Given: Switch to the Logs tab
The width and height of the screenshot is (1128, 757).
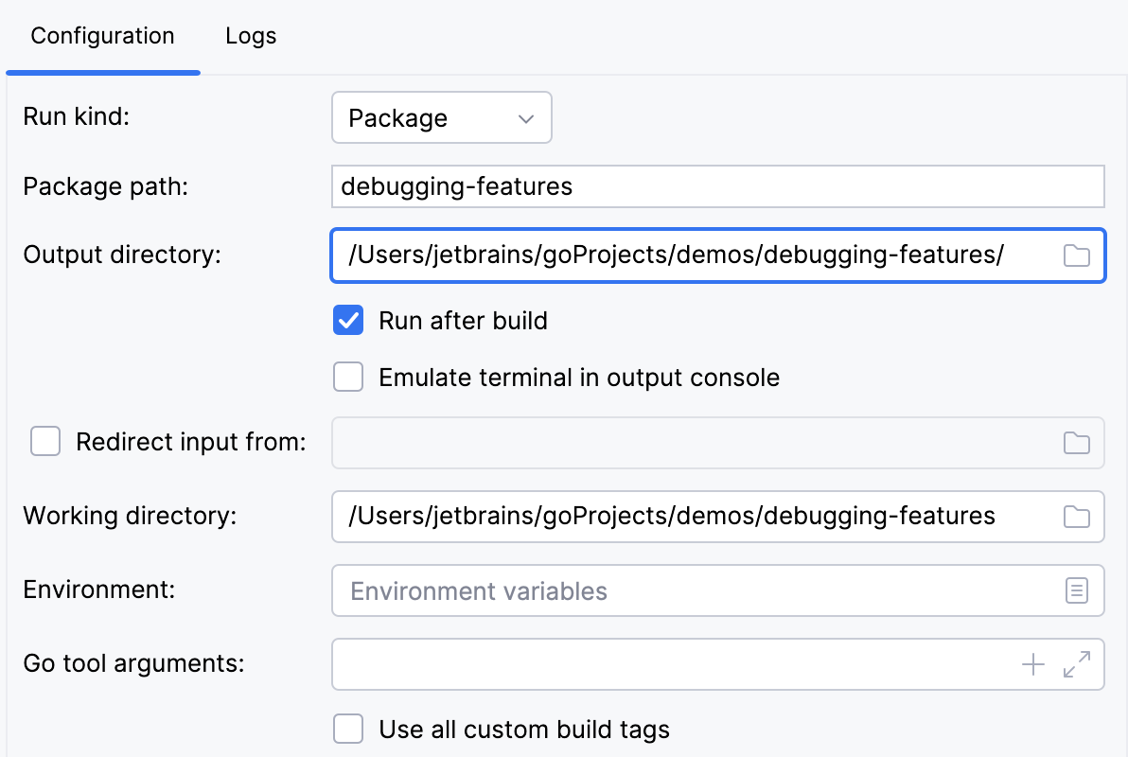Looking at the screenshot, I should pyautogui.click(x=250, y=36).
